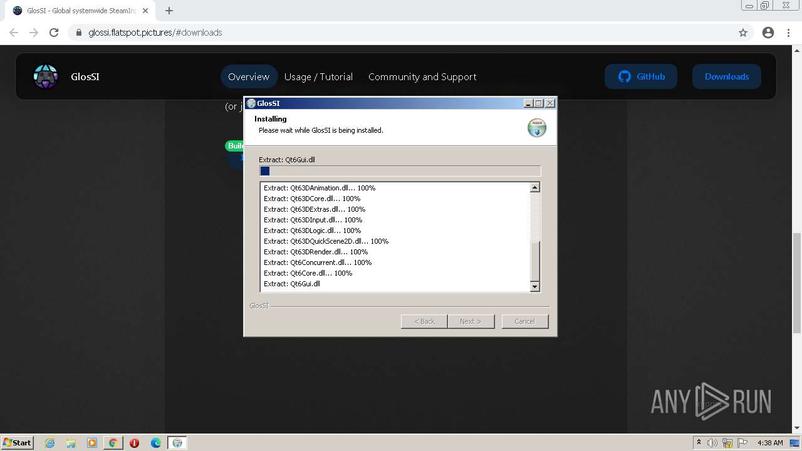Select log line 'Extract: Qt63DExtras.dll... 100%'

pyautogui.click(x=315, y=209)
